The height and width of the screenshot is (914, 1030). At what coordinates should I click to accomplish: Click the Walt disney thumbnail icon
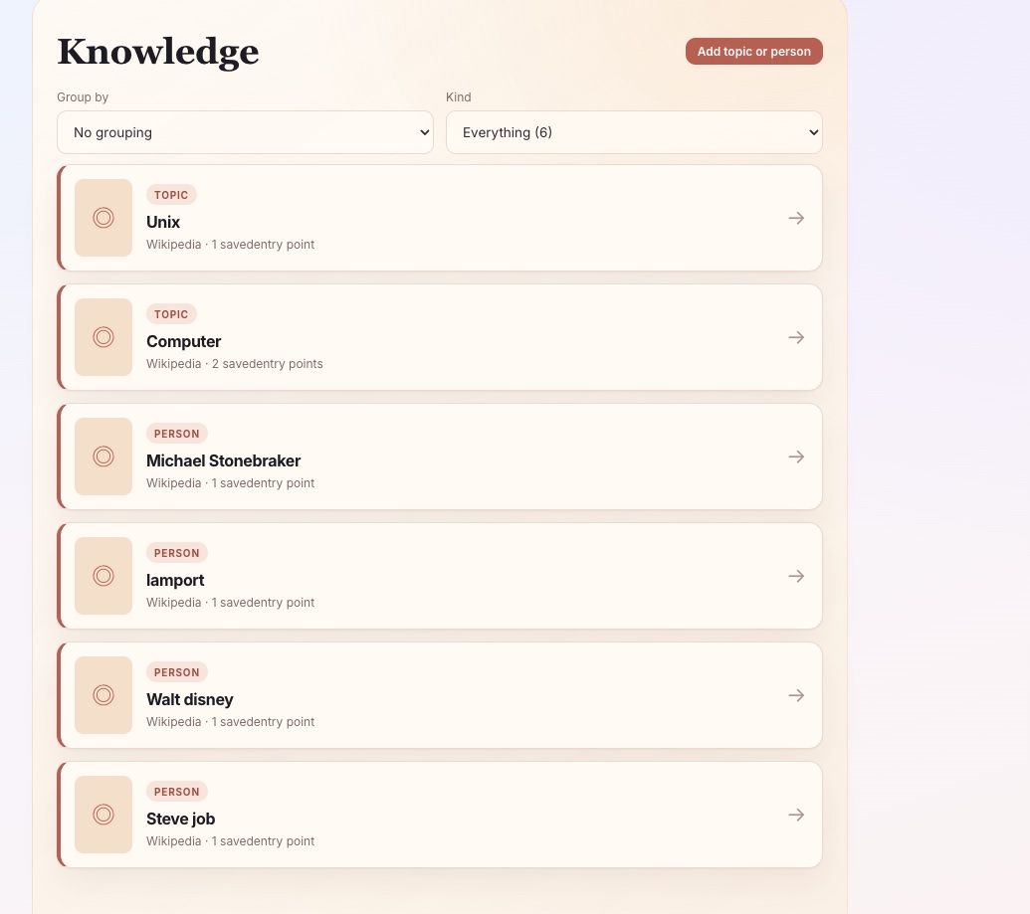(103, 695)
